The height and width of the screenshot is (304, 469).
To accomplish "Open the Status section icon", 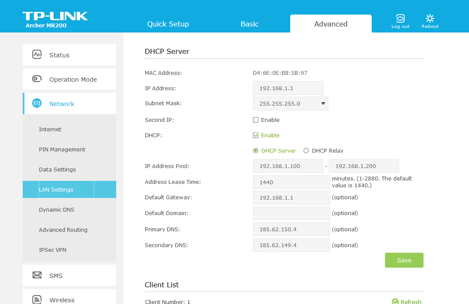I will click(x=37, y=55).
